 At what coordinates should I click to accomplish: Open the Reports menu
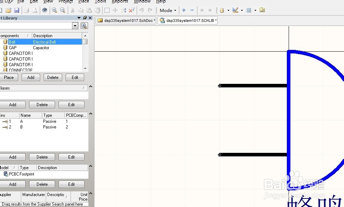[120, 1]
